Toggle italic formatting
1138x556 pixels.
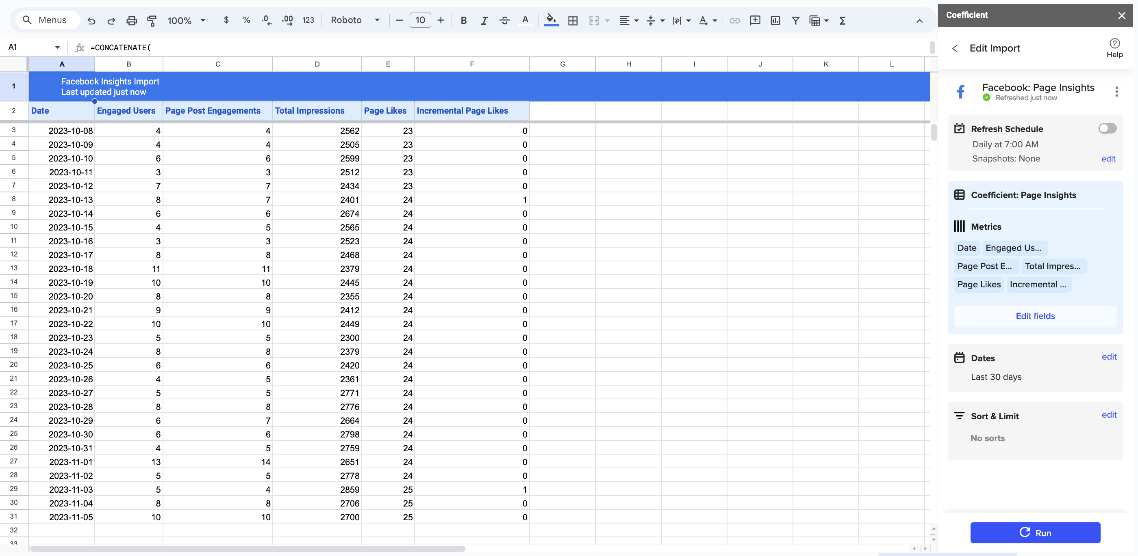coord(484,20)
